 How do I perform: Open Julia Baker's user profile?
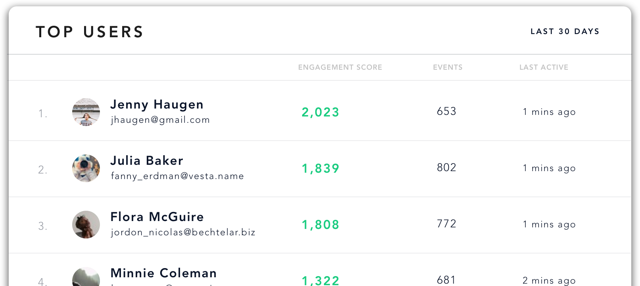pyautogui.click(x=147, y=161)
